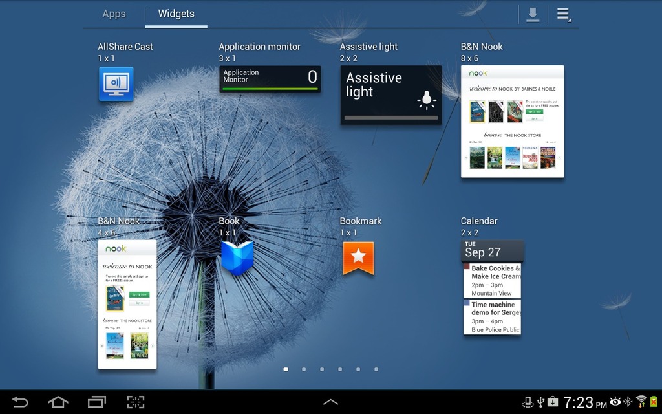Select the Widgets tab
Screen dimensions: 662x414
pos(176,14)
